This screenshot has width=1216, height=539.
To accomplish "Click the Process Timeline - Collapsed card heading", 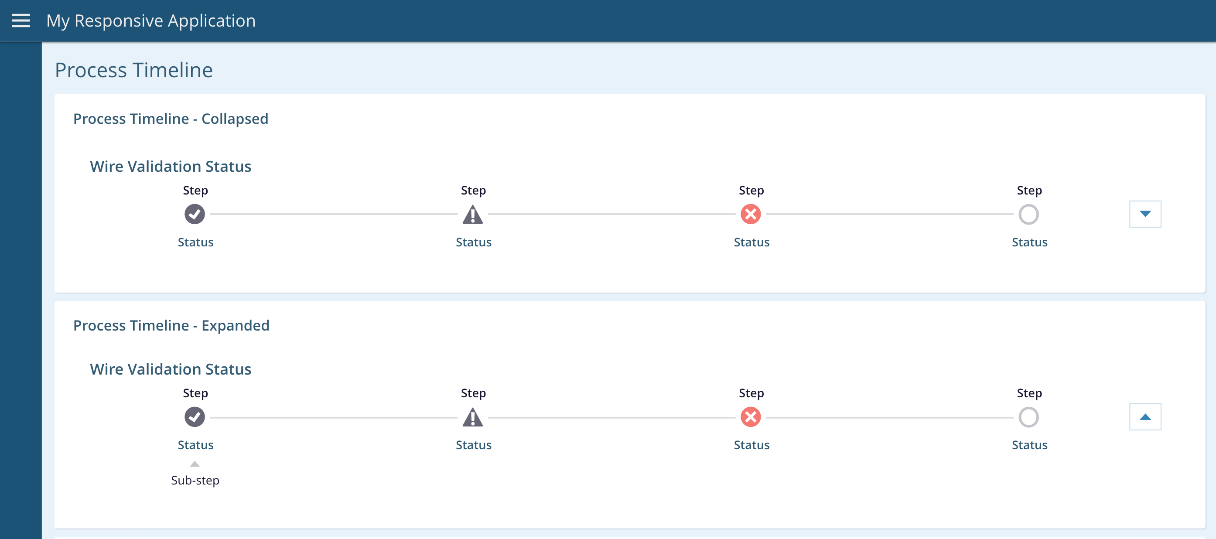I will point(171,119).
